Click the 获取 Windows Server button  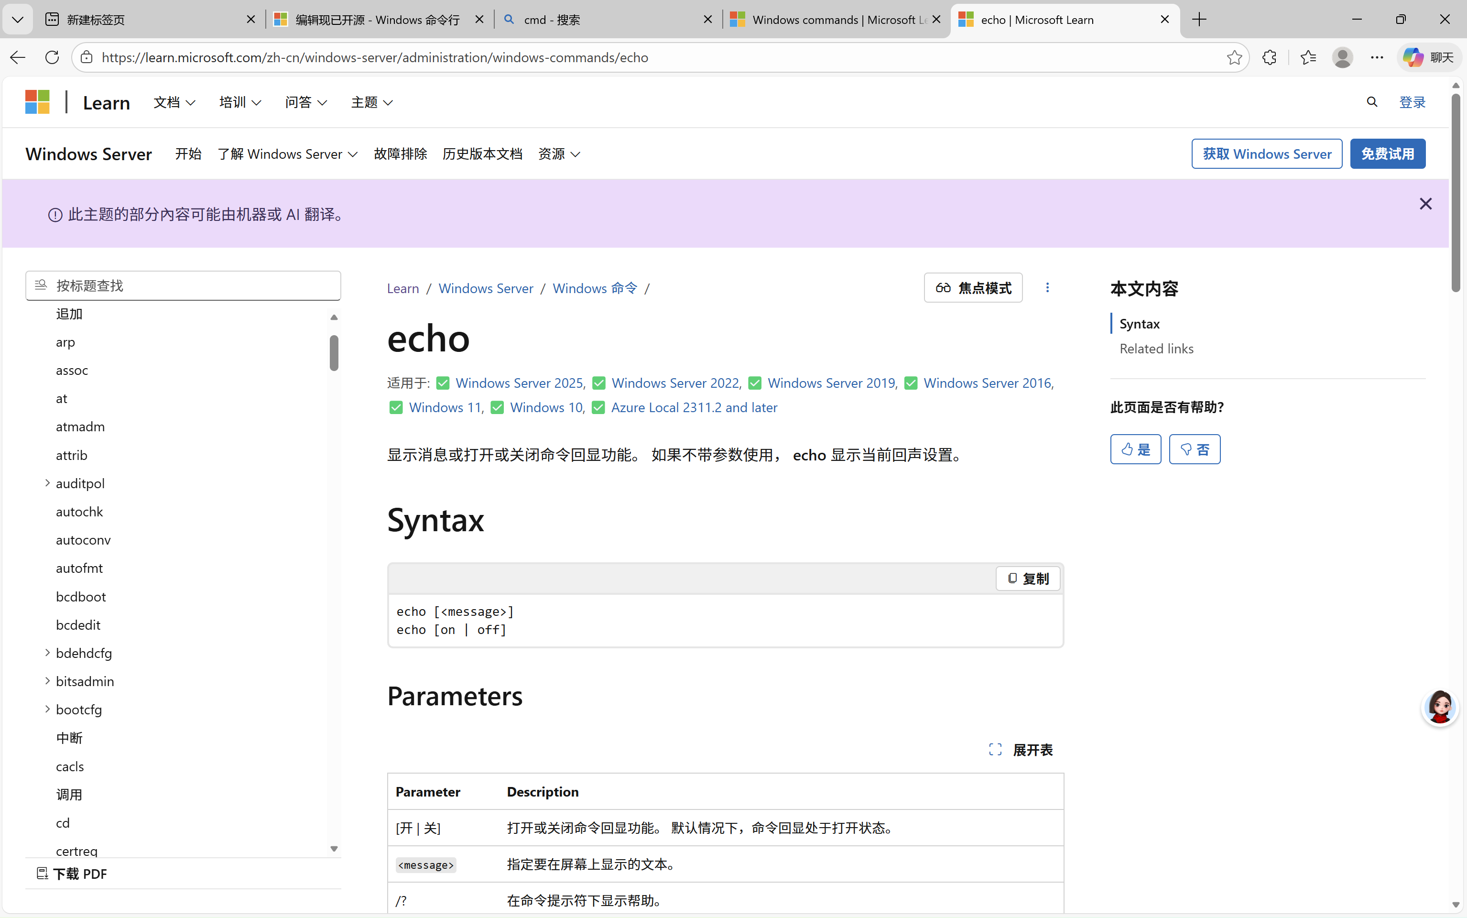point(1266,154)
